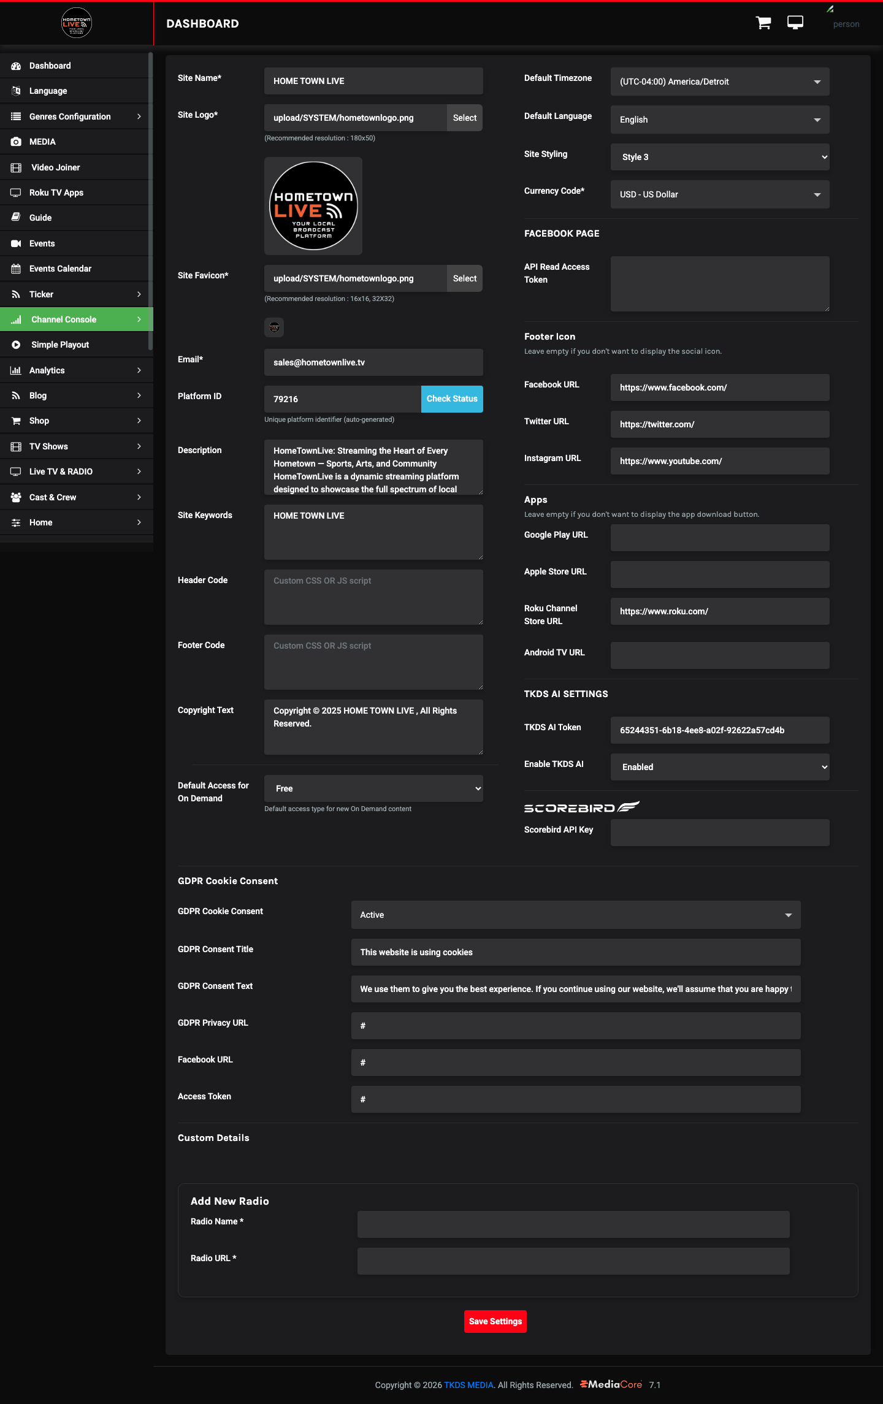Click the Copyright Text textarea

(373, 727)
